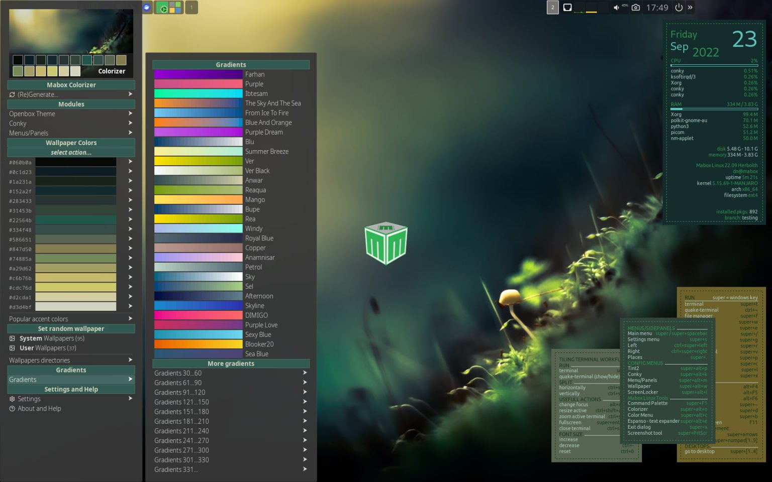Click the Firefox icon in the taskbar
The height and width of the screenshot is (482, 772).
[x=147, y=7]
